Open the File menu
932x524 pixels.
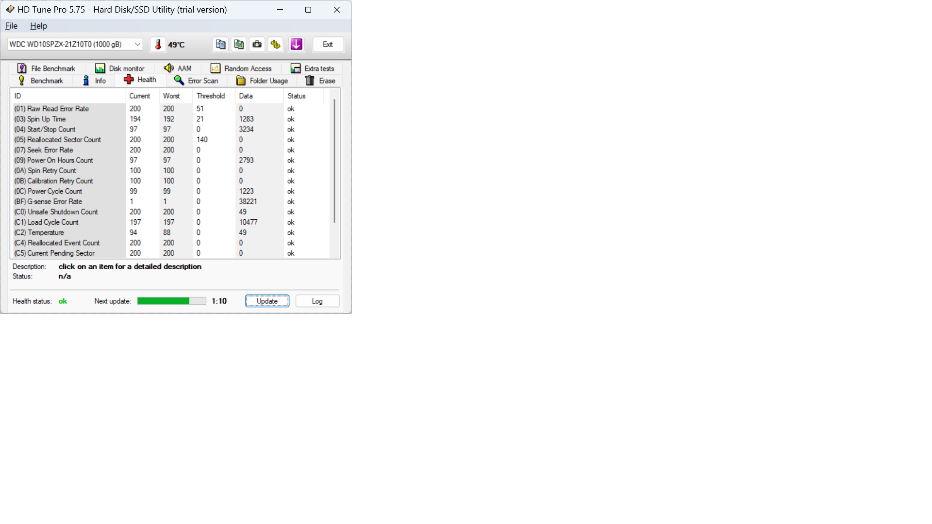tap(12, 26)
